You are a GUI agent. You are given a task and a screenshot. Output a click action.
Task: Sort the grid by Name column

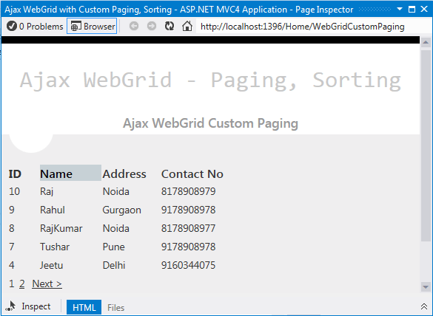(x=56, y=174)
